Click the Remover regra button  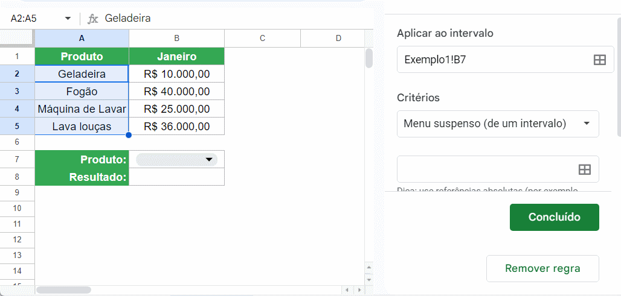[x=542, y=268]
